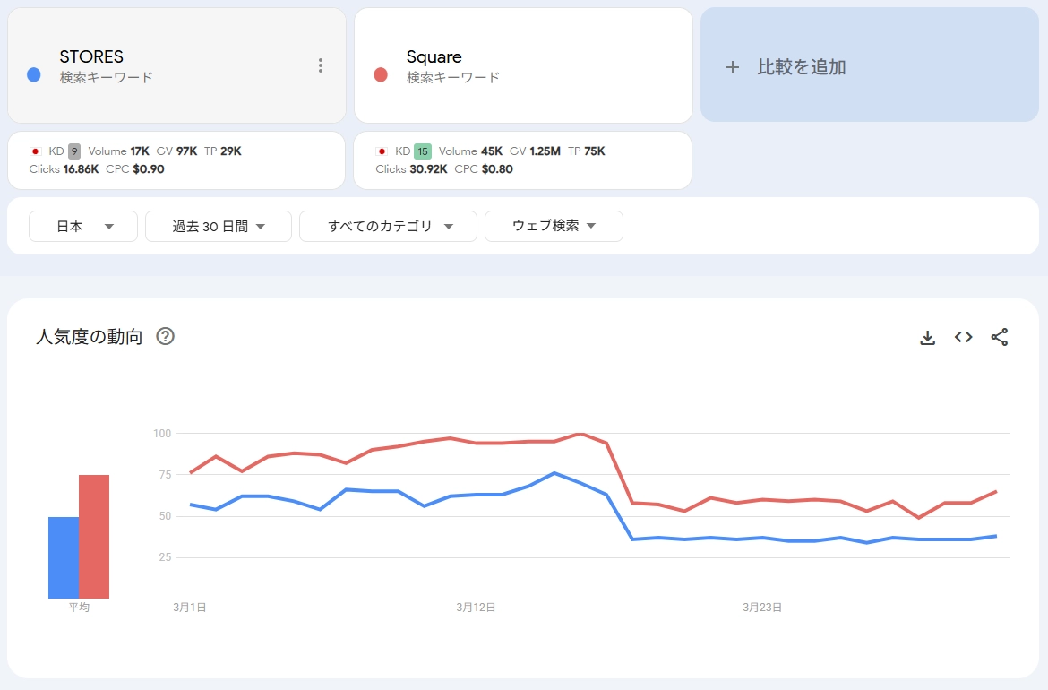Click the red average bar above 平均
The width and height of the screenshot is (1048, 690).
95,536
